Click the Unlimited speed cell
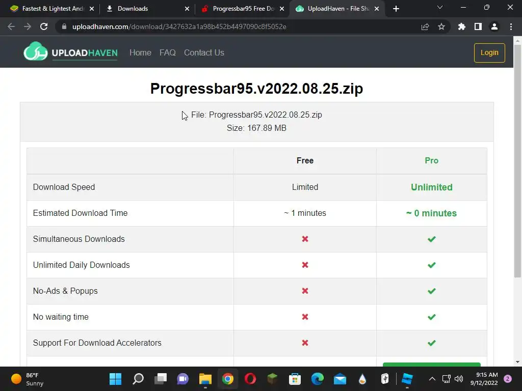 (x=431, y=187)
